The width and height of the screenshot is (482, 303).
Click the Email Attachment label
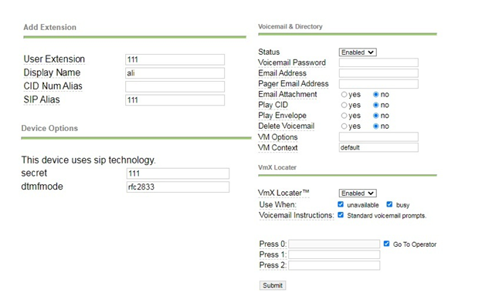[x=287, y=95]
